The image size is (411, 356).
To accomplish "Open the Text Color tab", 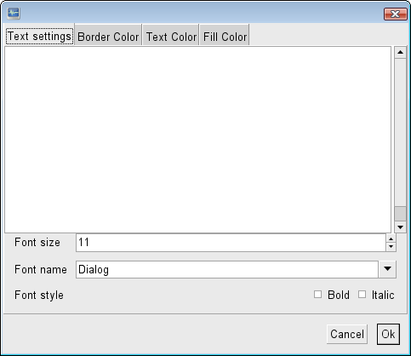I will [171, 37].
